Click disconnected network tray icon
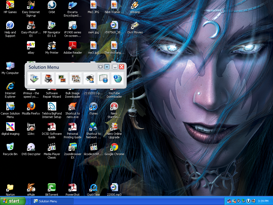Viewport: 273px width, 205px height. pos(229,201)
